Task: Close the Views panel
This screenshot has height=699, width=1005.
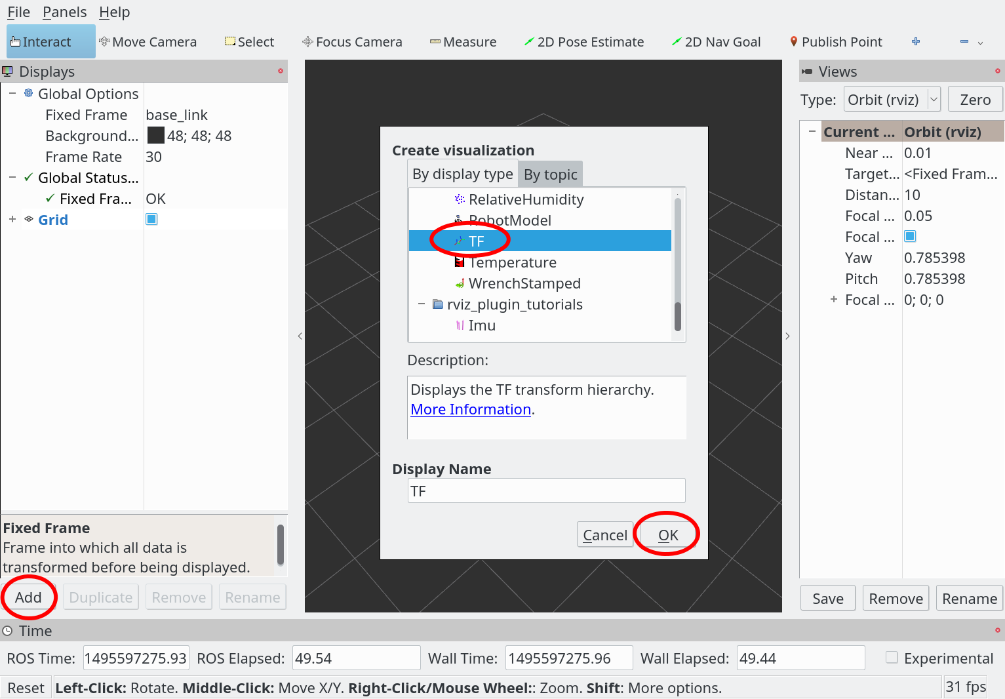Action: (998, 71)
